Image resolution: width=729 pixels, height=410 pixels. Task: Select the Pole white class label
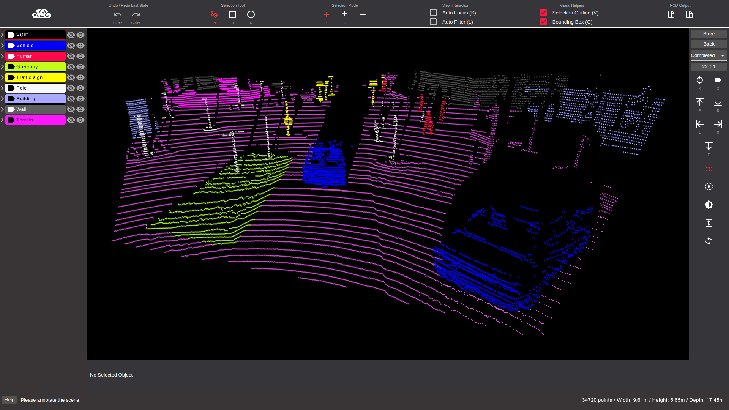click(35, 88)
